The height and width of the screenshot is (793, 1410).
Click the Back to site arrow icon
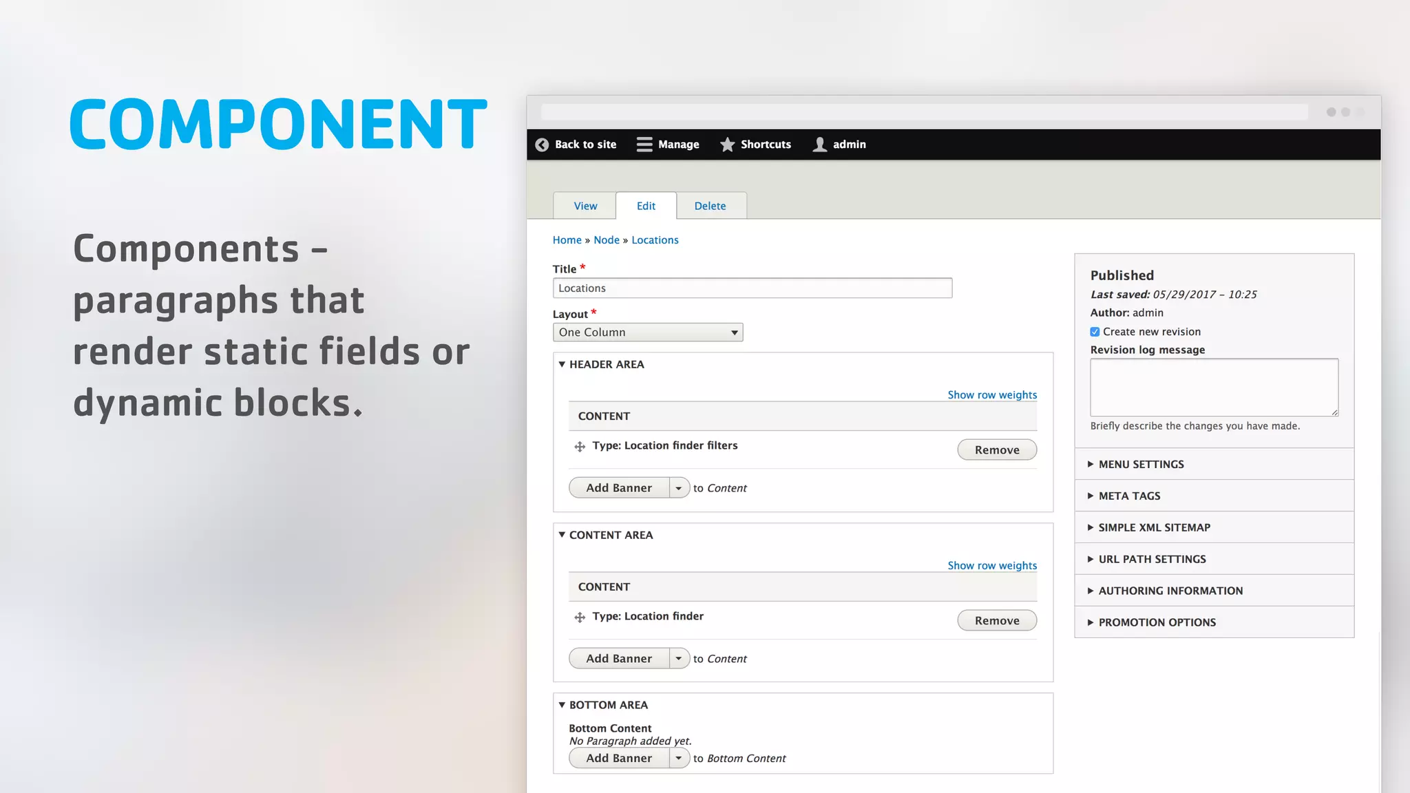542,145
